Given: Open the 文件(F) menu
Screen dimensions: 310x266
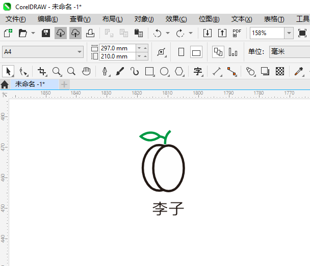Looking at the screenshot, I should [x=16, y=19].
